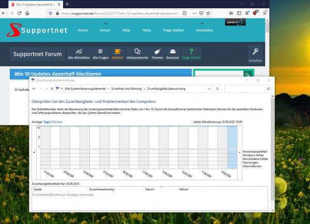310x224 pixels.
Task: Click the forum search input field
Action: point(219,74)
